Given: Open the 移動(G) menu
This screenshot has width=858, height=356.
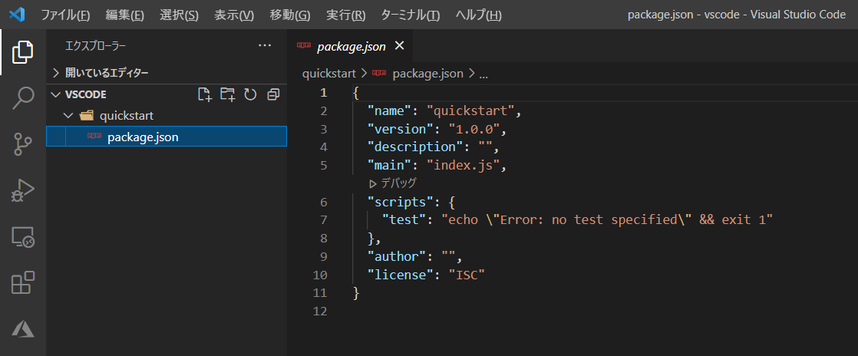Looking at the screenshot, I should tap(289, 15).
